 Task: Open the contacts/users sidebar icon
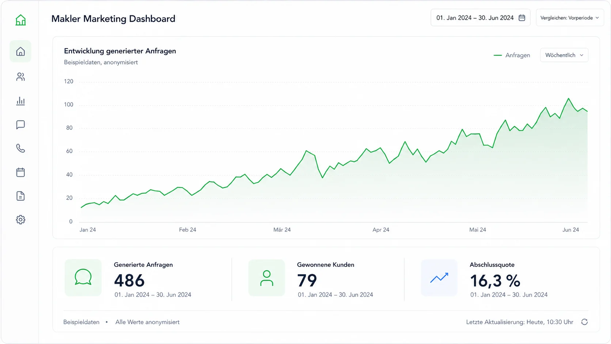click(x=20, y=77)
